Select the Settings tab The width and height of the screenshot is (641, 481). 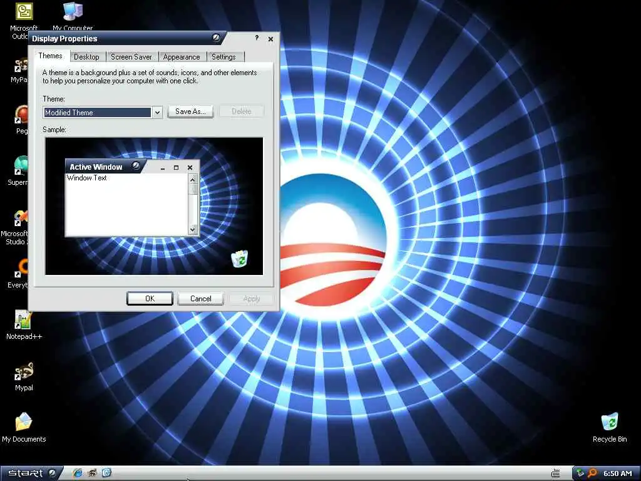pos(223,57)
